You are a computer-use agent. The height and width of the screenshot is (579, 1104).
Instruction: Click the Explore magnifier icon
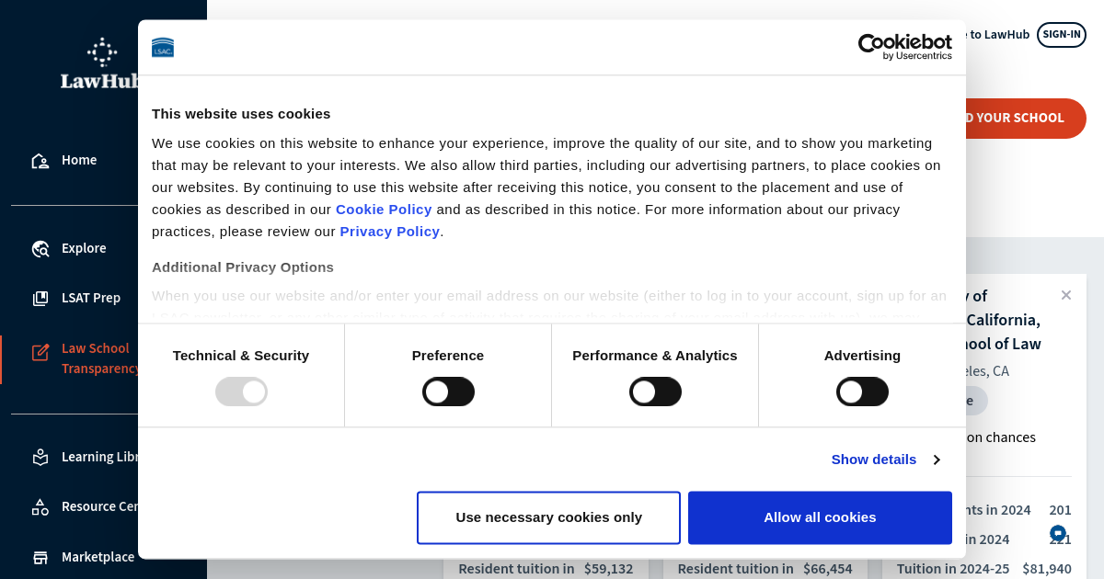(x=40, y=249)
